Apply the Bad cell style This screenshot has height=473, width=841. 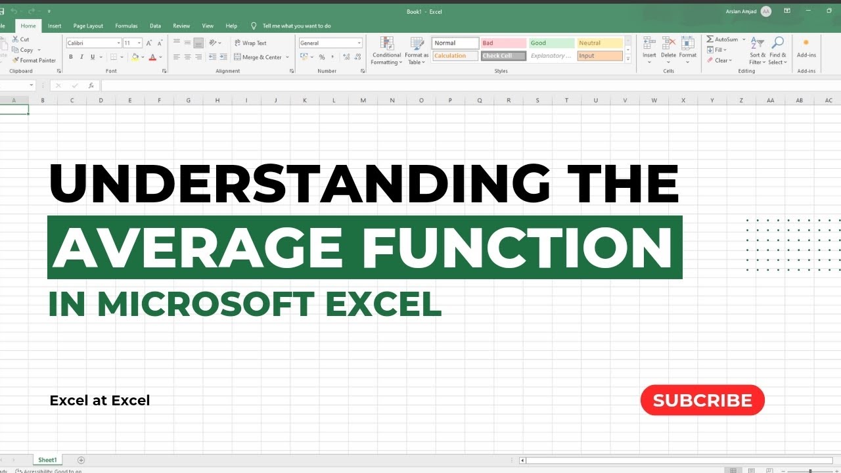point(503,43)
